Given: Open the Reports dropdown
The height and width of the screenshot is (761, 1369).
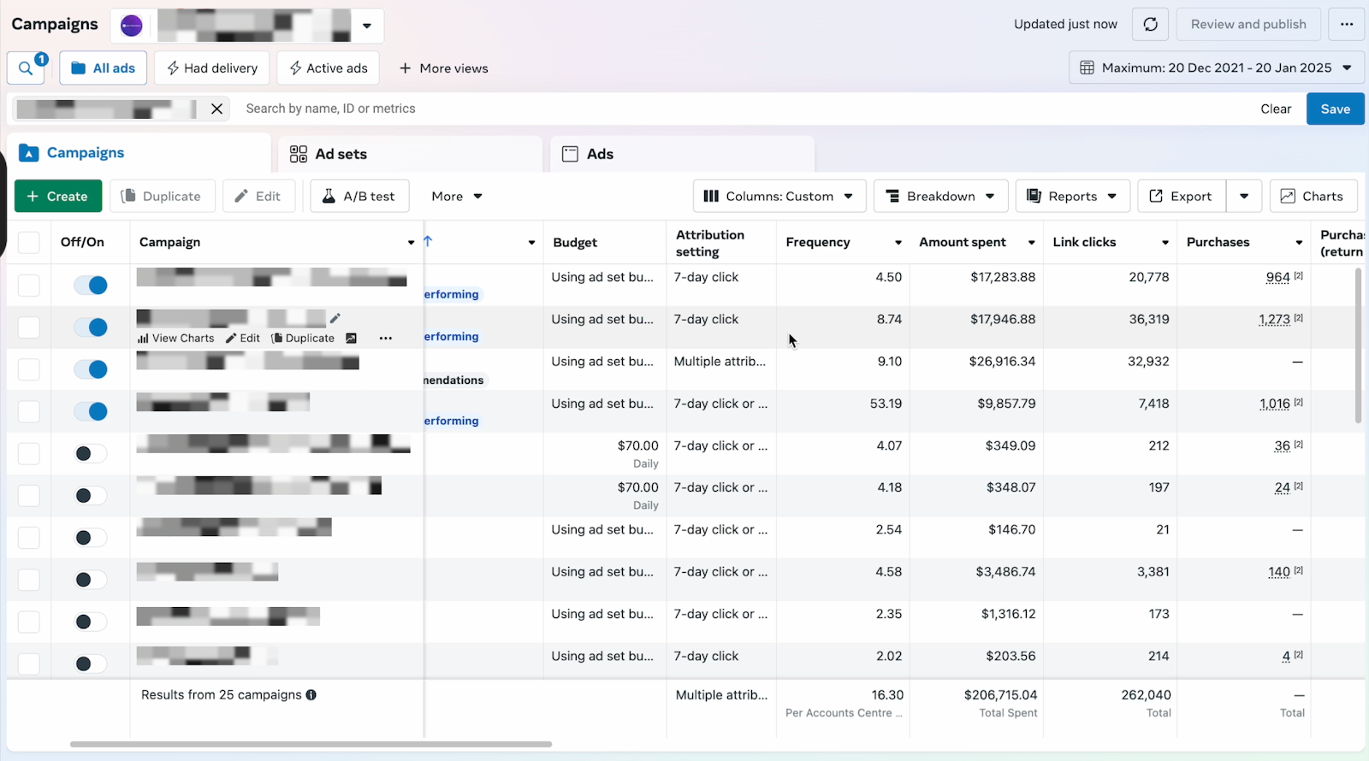Looking at the screenshot, I should point(1073,196).
